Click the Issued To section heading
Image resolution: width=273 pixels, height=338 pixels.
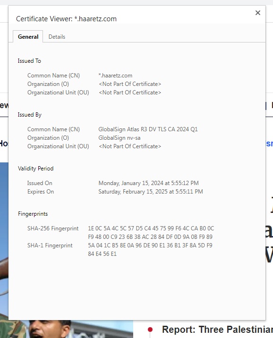[x=29, y=61]
